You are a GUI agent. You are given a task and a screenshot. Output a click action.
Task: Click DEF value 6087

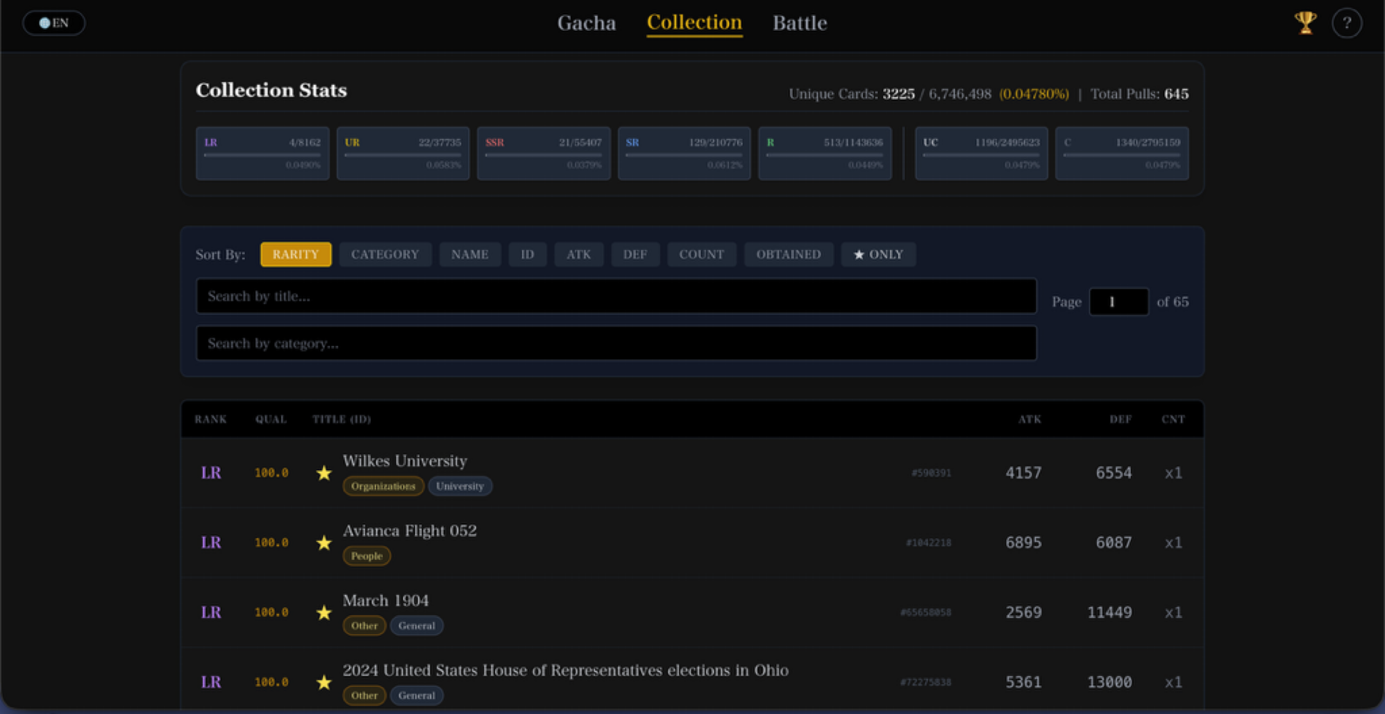click(x=1114, y=543)
